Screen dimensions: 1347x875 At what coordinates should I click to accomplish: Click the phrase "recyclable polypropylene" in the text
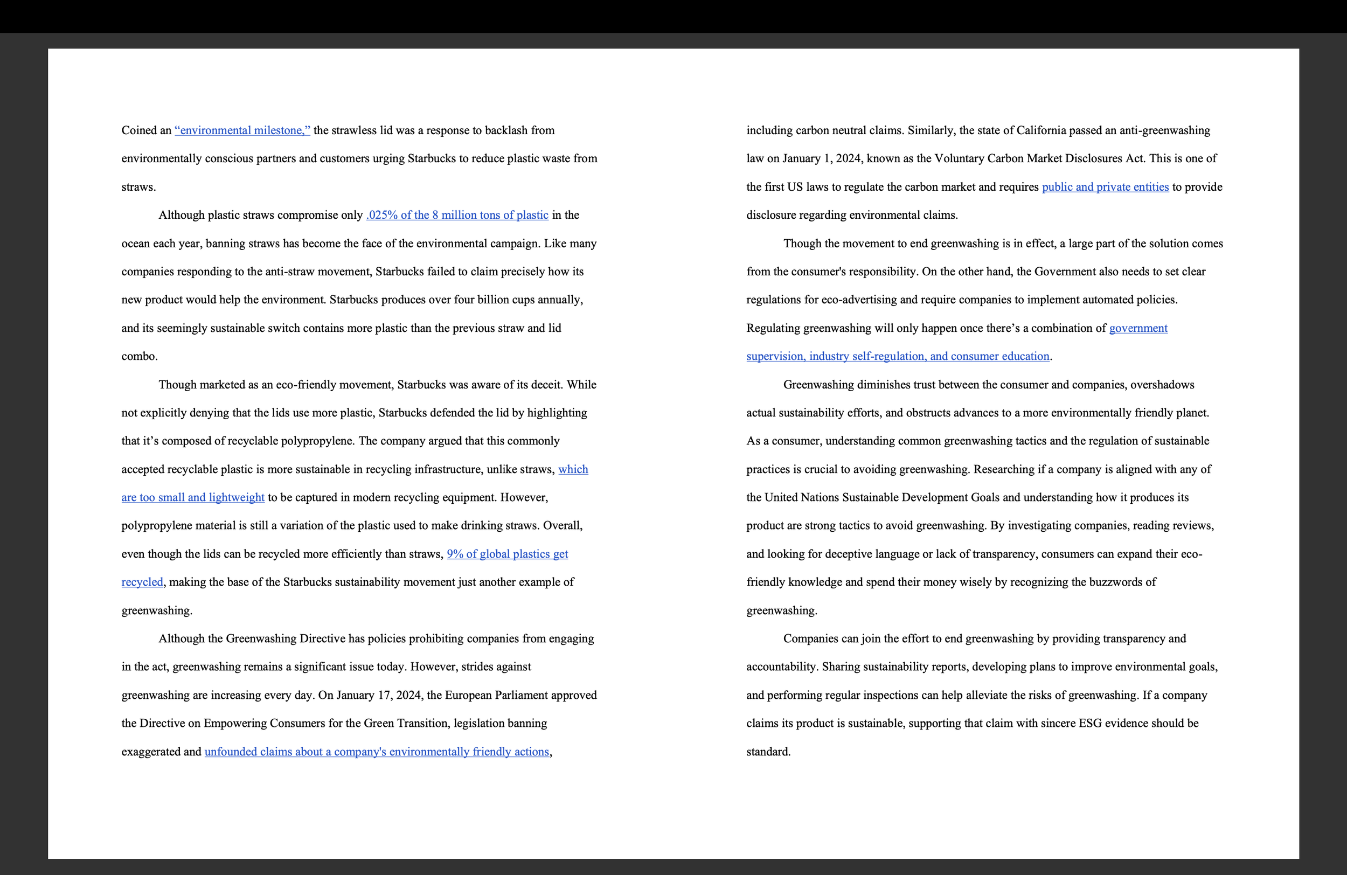[291, 441]
